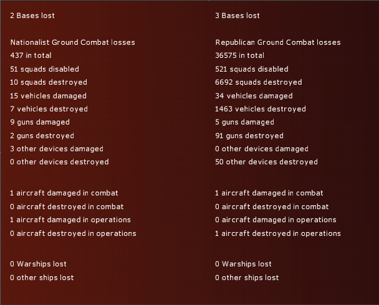Pick the "91 guns destroyed" line
Viewport: 379px width, 305px height.
click(249, 136)
